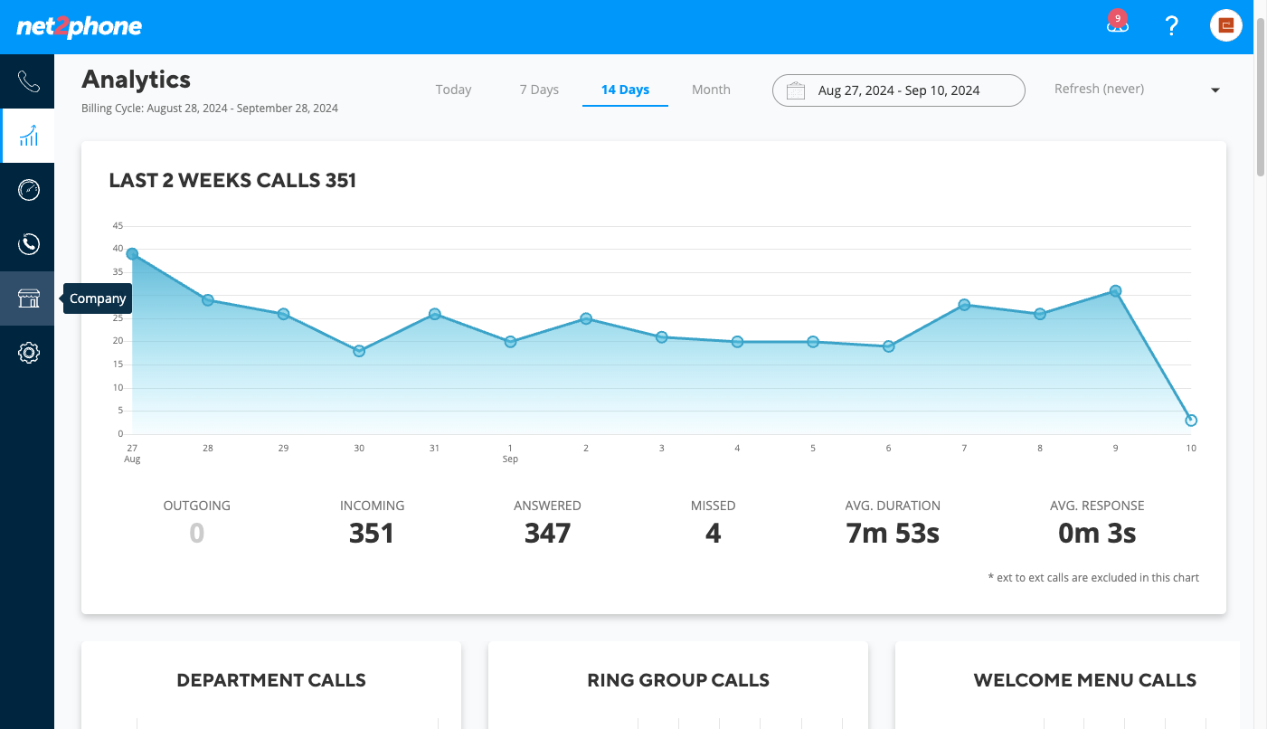This screenshot has height=729, width=1267.
Task: Open the help question mark icon
Action: 1171,26
